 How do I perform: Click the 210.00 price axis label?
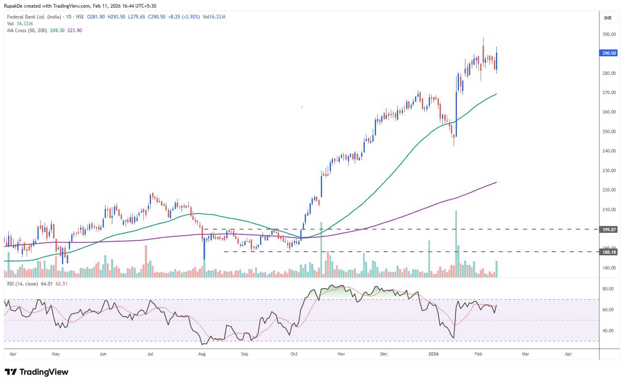[x=609, y=209]
